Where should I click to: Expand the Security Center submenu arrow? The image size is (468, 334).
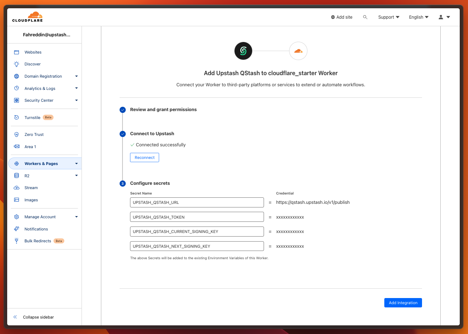pos(77,100)
